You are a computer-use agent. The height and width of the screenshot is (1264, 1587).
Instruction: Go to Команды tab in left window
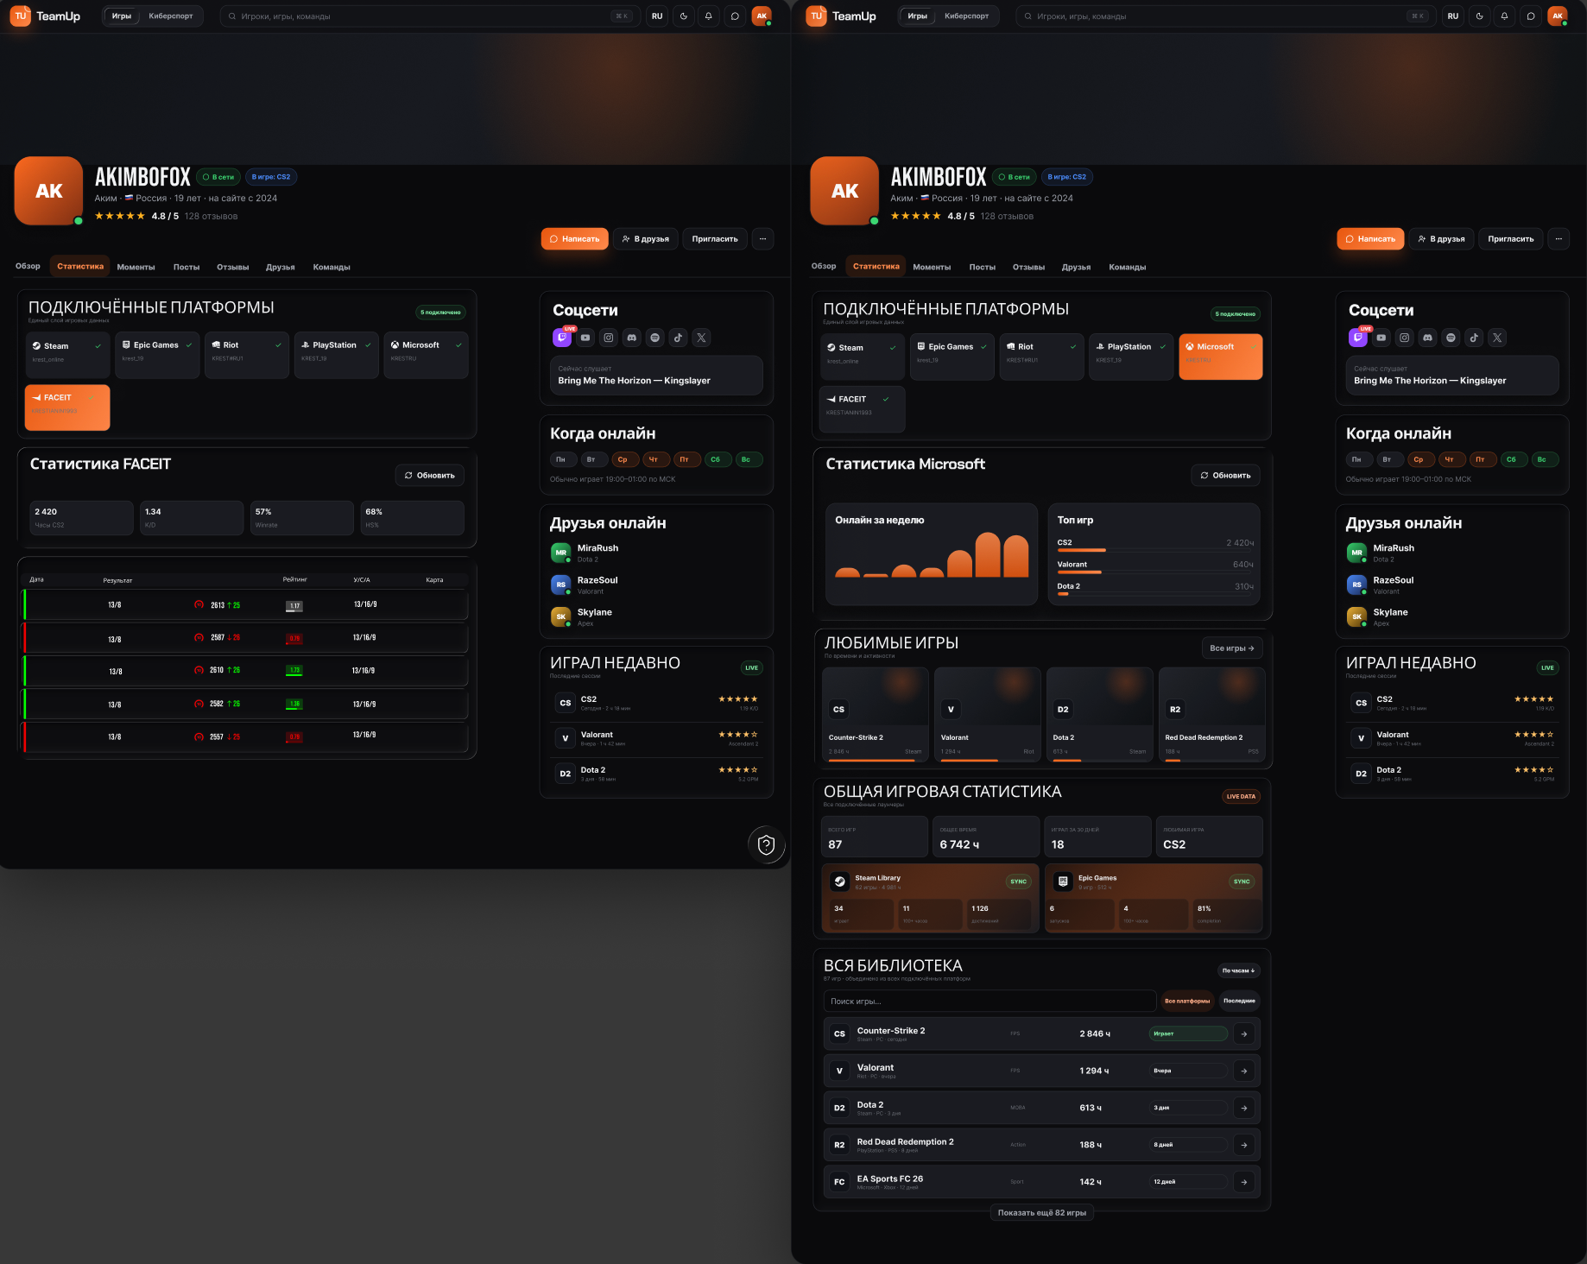(332, 267)
